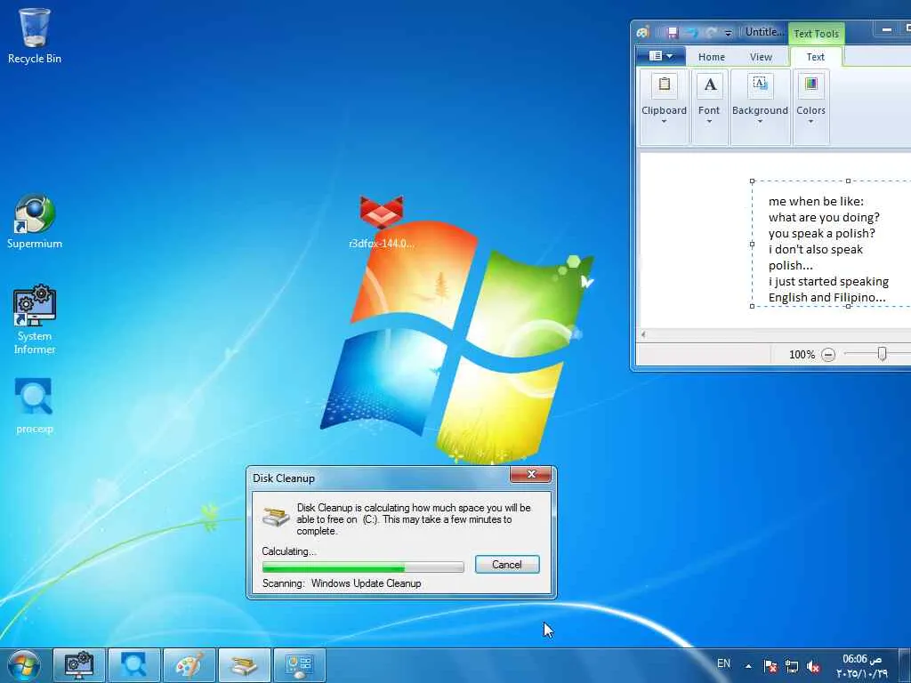
Task: Click the Paint palette taskbar button
Action: [189, 665]
